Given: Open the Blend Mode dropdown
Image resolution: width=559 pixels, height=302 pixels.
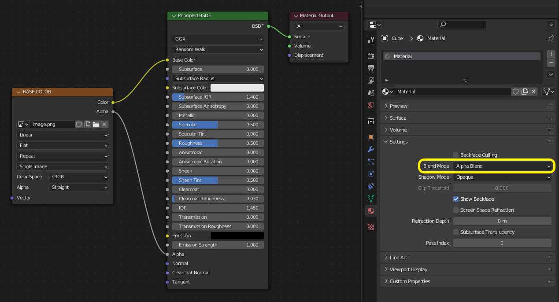Looking at the screenshot, I should 502,166.
